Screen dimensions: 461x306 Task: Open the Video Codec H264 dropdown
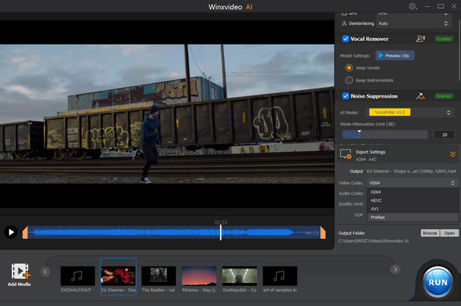tap(412, 183)
